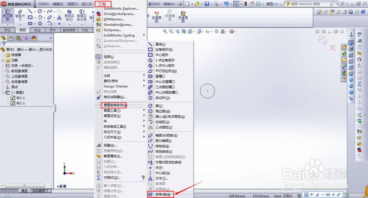
Task: Click the sigma icon in the right toolbar
Action: (x=359, y=84)
